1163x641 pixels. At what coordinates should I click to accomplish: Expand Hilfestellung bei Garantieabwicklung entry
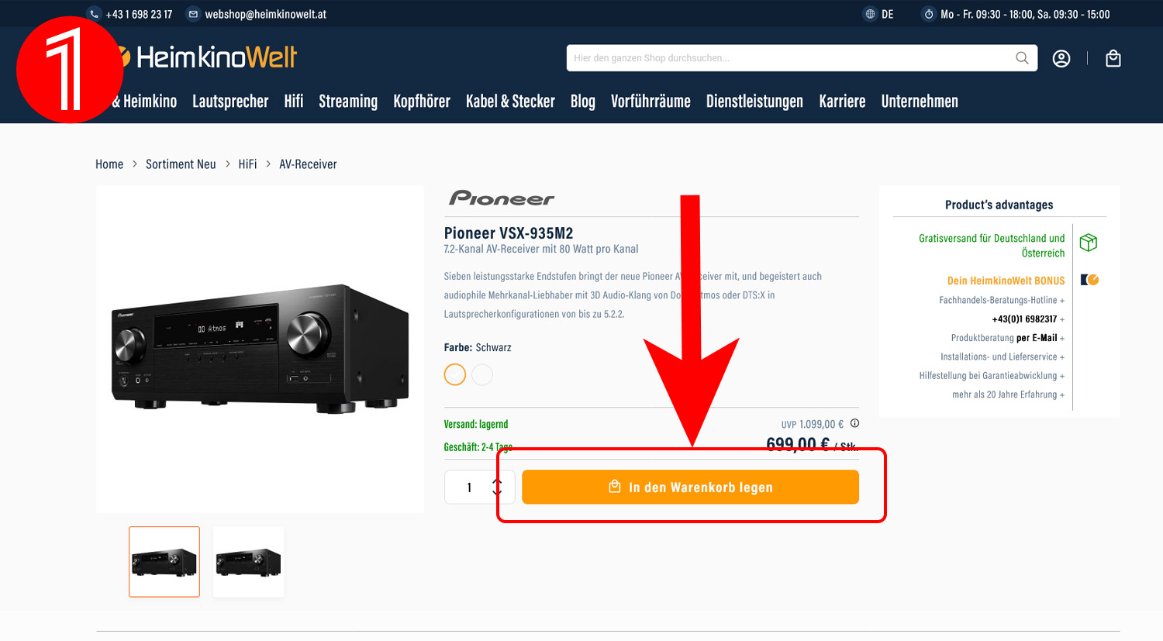pos(992,375)
